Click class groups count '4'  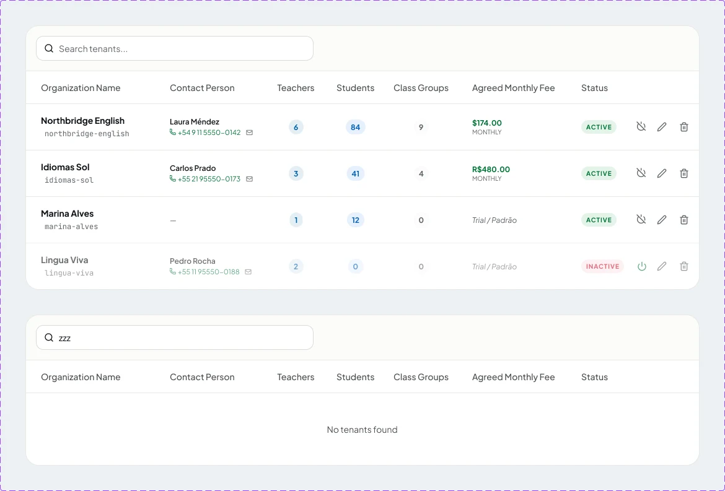(421, 173)
